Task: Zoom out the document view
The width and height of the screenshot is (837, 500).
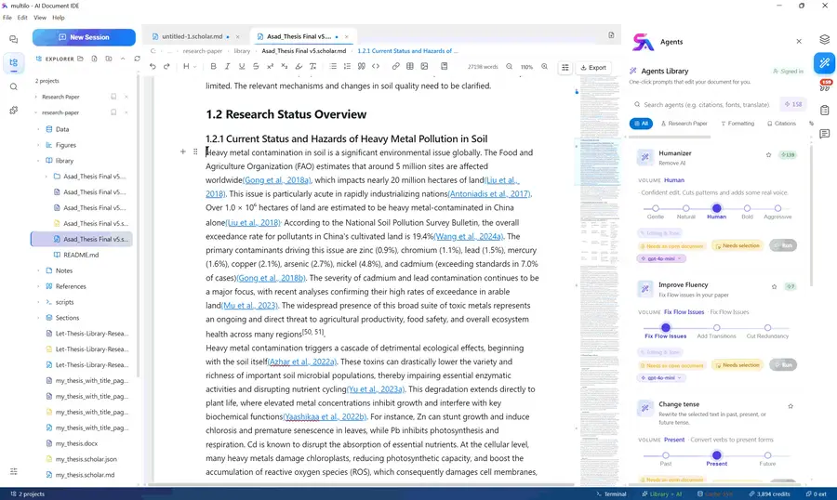Action: coord(510,67)
